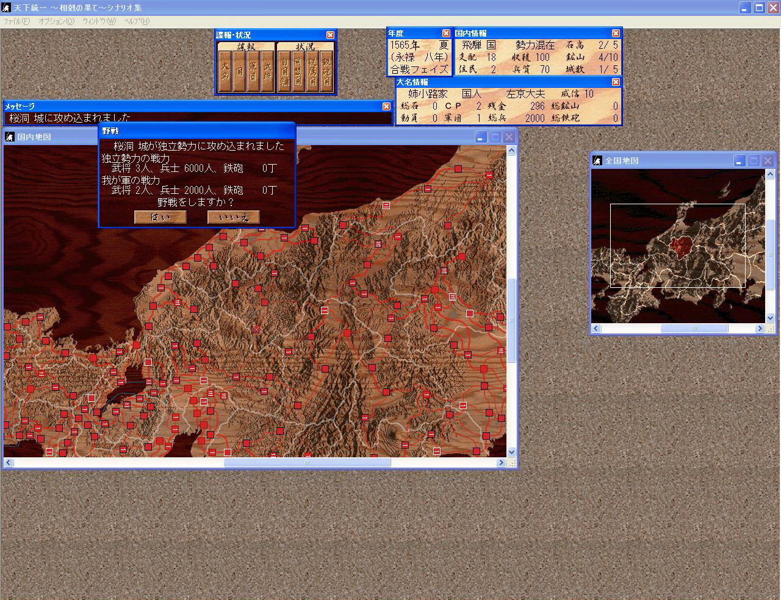Screen dimensions: 781x600
Task: Click the 支配 value 18
Action: (491, 57)
